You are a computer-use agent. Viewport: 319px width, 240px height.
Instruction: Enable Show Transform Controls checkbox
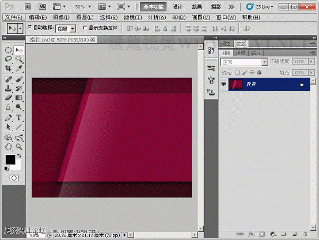coord(85,27)
